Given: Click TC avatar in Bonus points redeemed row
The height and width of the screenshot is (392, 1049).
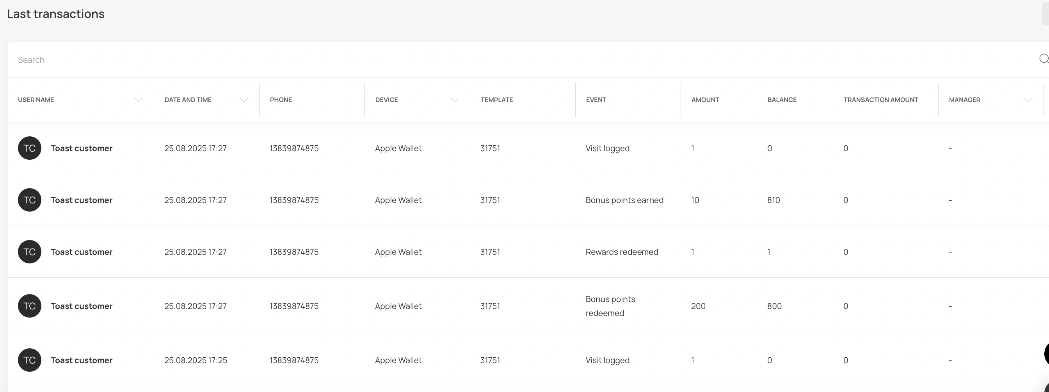Looking at the screenshot, I should (x=29, y=306).
